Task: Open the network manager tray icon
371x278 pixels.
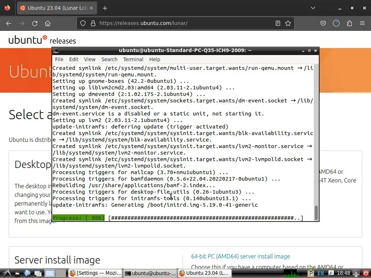Action: pos(331,274)
